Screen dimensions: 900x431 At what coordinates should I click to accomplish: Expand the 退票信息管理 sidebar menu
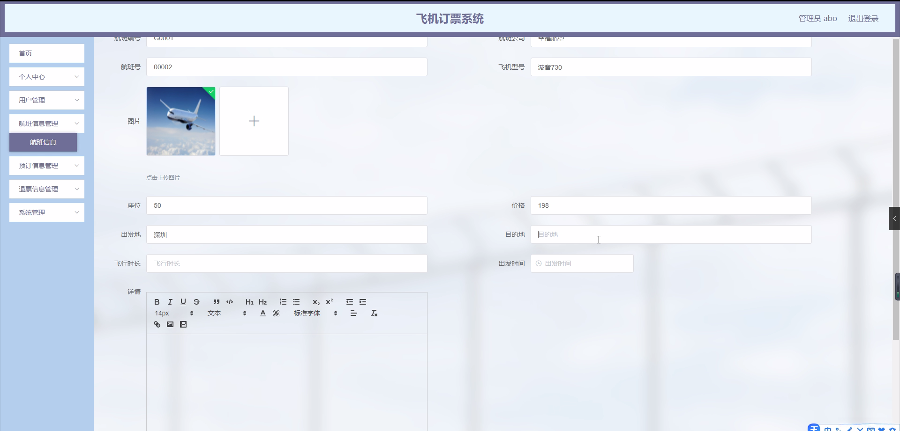(x=47, y=189)
